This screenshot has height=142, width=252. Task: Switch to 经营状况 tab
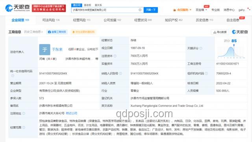click(143, 20)
